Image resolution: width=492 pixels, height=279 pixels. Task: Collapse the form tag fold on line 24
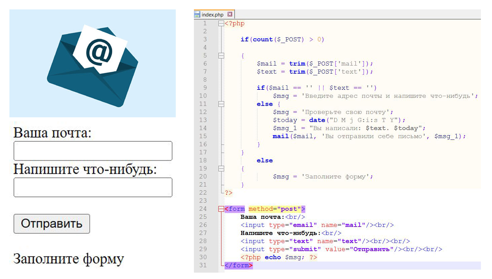click(x=221, y=209)
